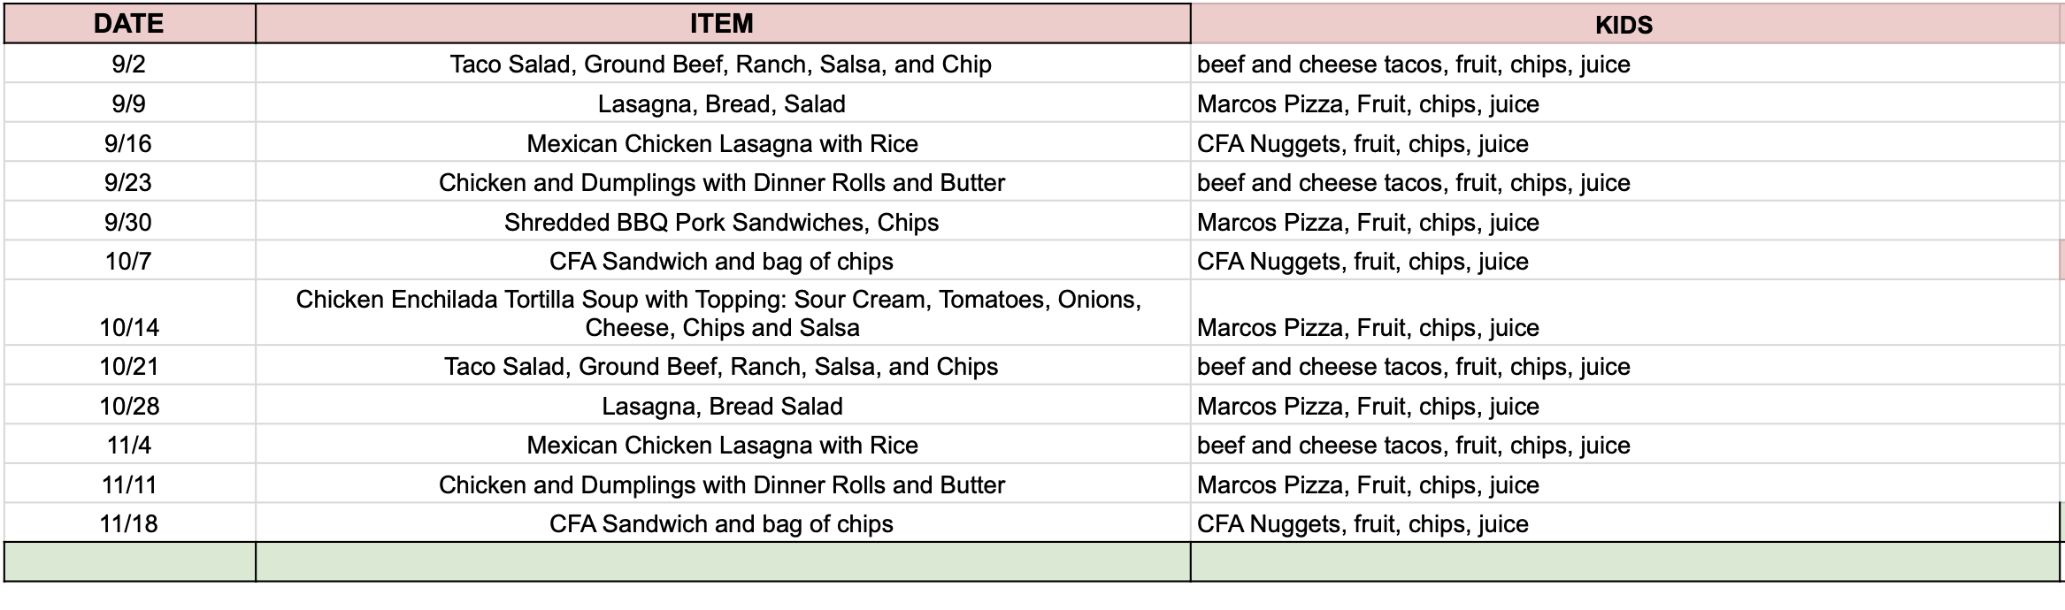
Task: Select the 9/2 beef and cheese tacos cell
Action: [1625, 64]
